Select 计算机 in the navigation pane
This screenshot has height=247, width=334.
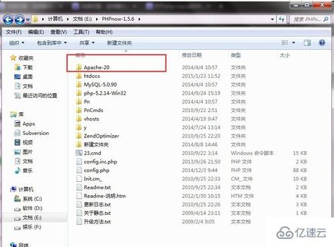pos(26,189)
